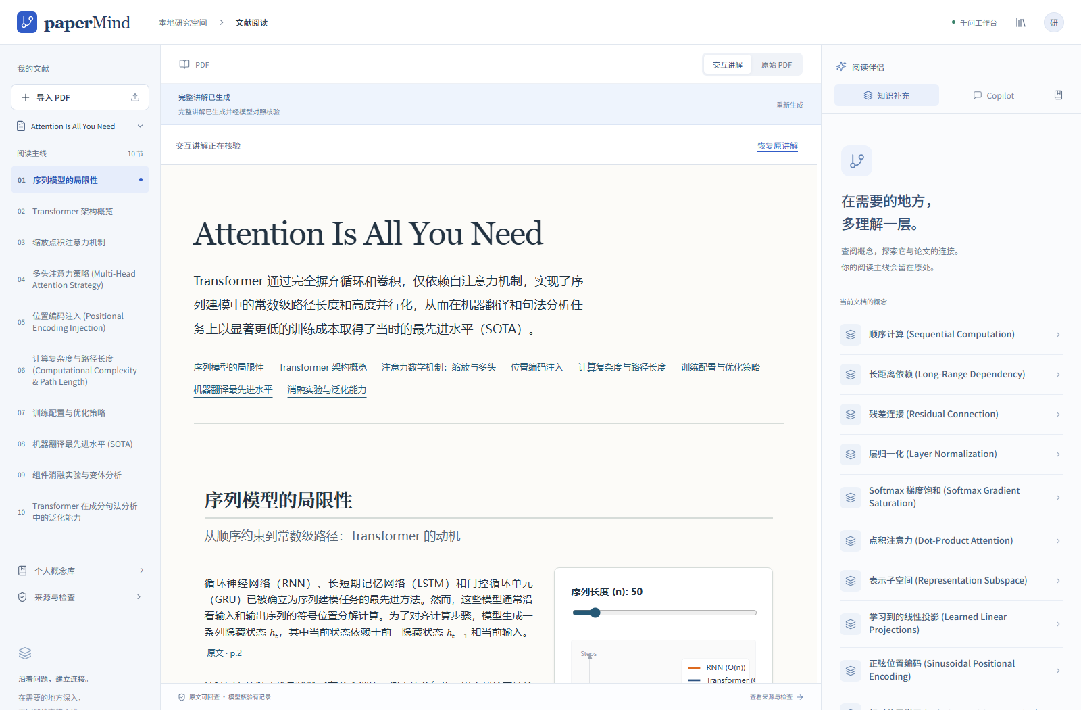
Task: Click the shield icon for 来源与检查
Action: pyautogui.click(x=22, y=597)
